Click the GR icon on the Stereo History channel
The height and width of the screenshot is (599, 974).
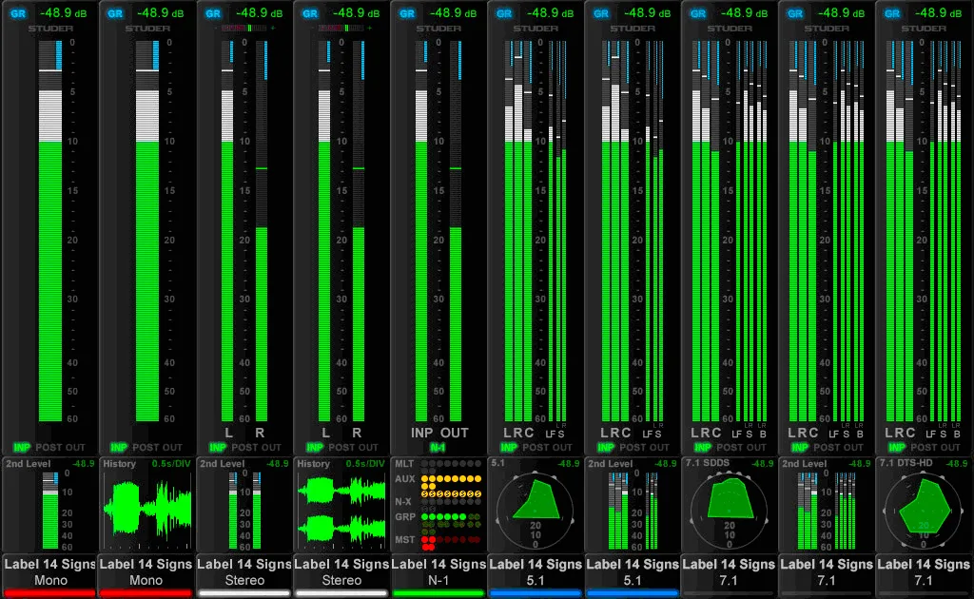(x=310, y=13)
